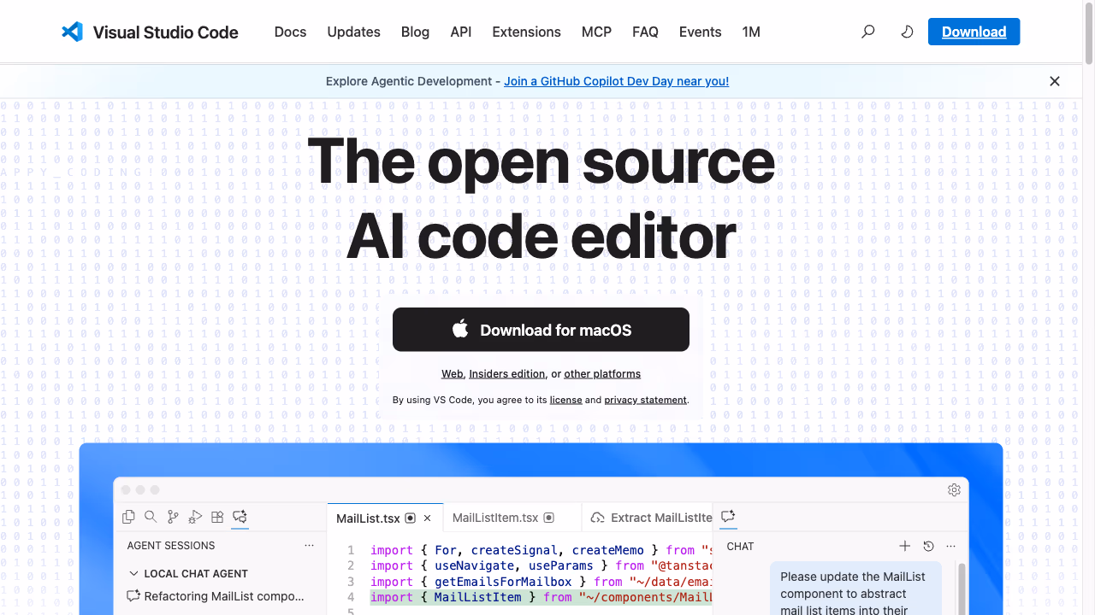Click the chat icon beside Refactoring MailList session
The height and width of the screenshot is (615, 1095).
[x=133, y=596]
